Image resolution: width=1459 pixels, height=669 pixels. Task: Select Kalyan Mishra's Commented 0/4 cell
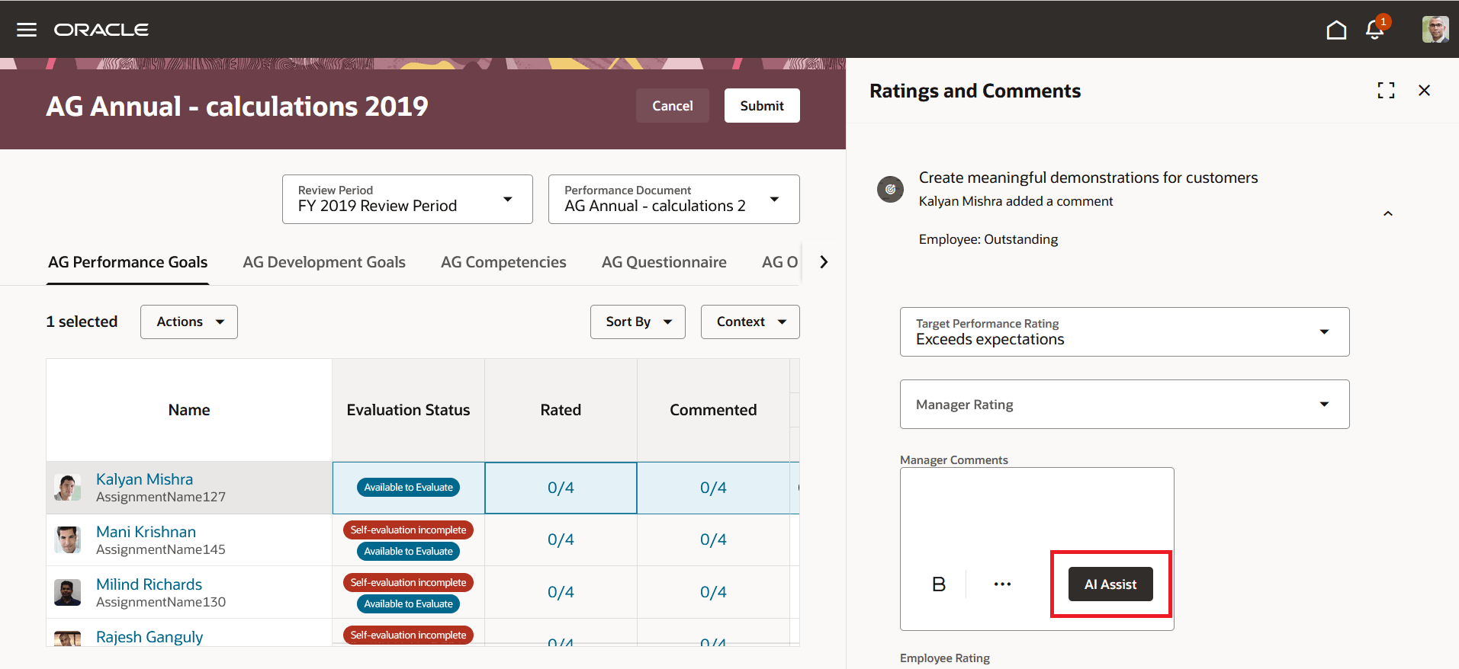(x=713, y=488)
